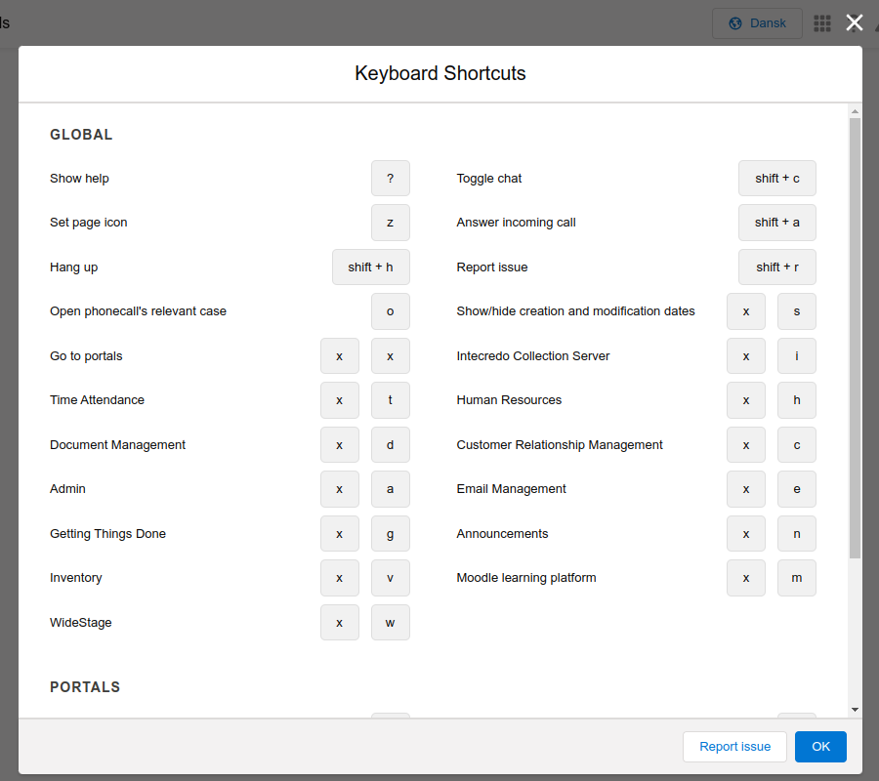Click the t key beside Time Attendance
This screenshot has width=879, height=781.
(390, 400)
